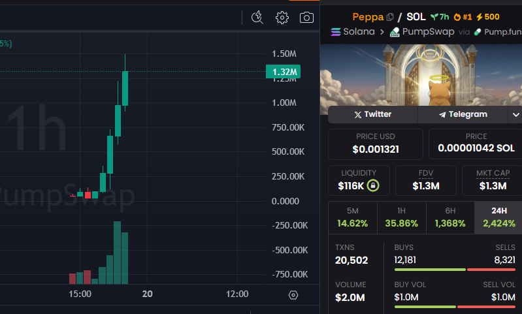Viewport: 522px width, 314px height.
Task: Click the #1 trending flame badge
Action: (x=463, y=17)
